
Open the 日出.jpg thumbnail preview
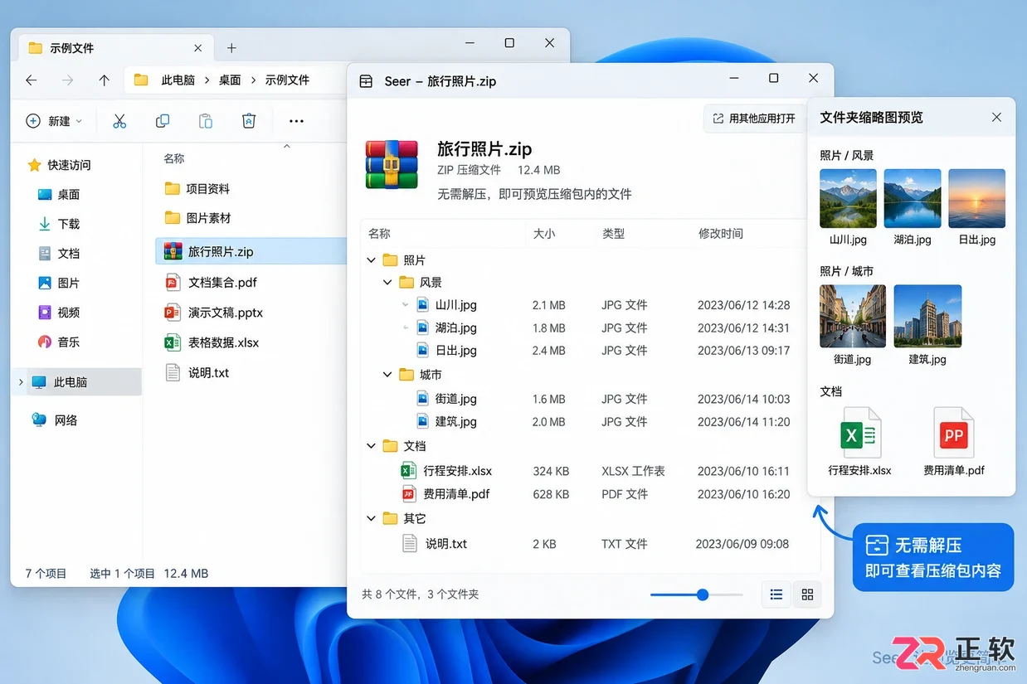976,198
